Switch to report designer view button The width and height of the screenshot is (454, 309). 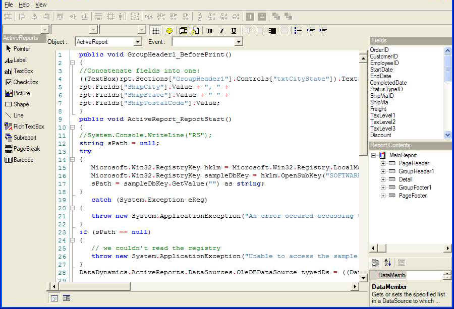67,298
